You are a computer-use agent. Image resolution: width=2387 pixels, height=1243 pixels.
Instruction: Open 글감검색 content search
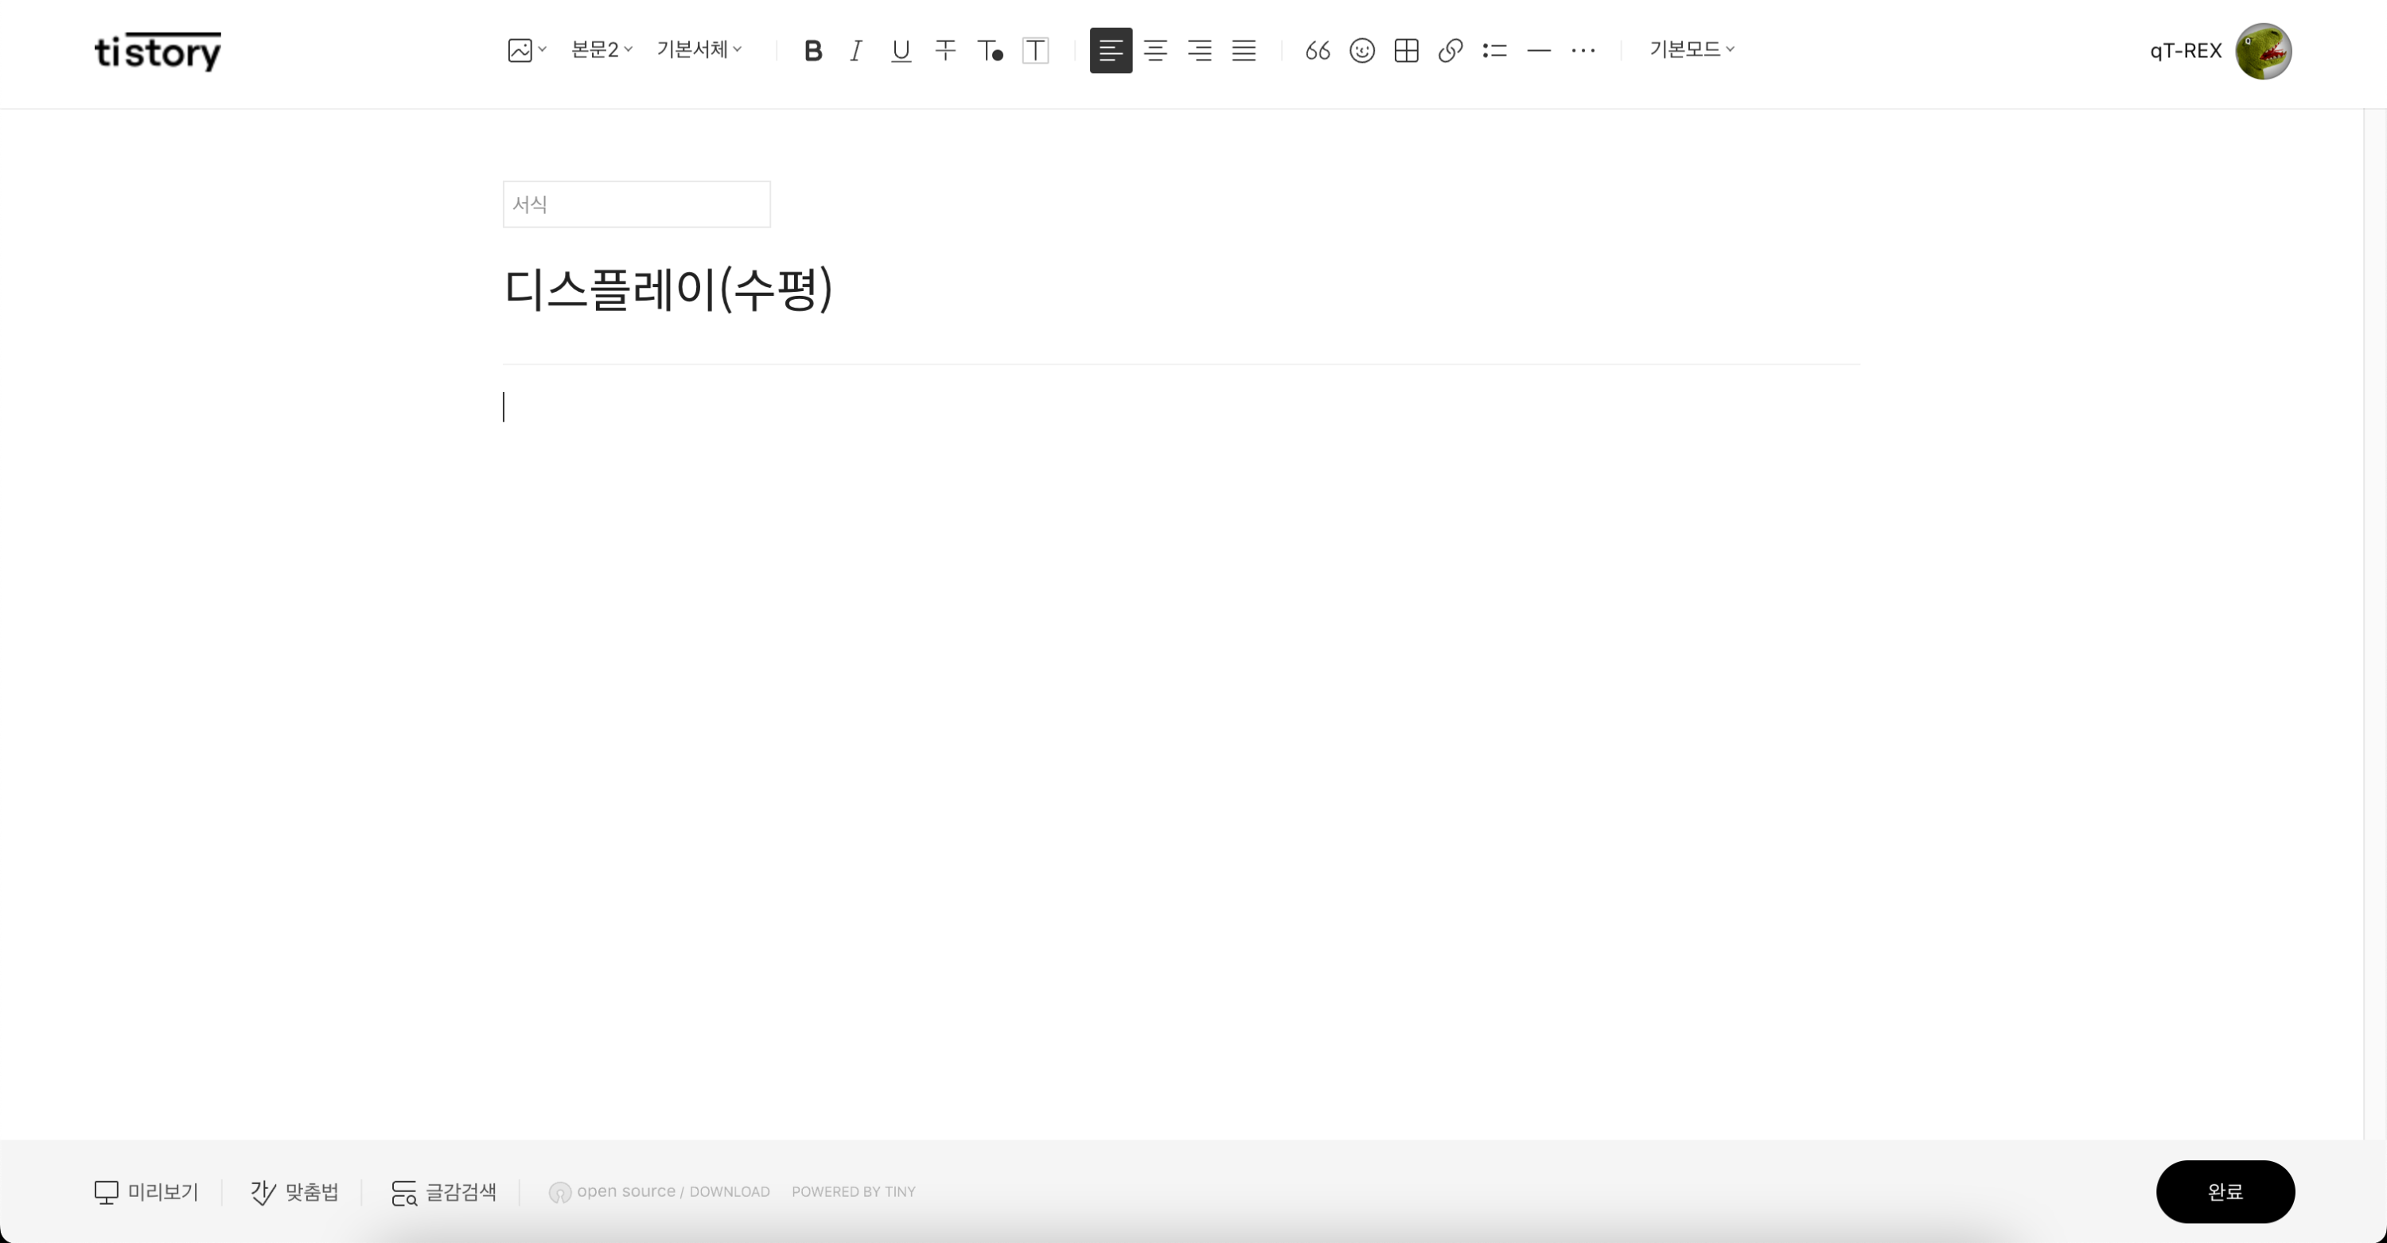click(x=445, y=1192)
